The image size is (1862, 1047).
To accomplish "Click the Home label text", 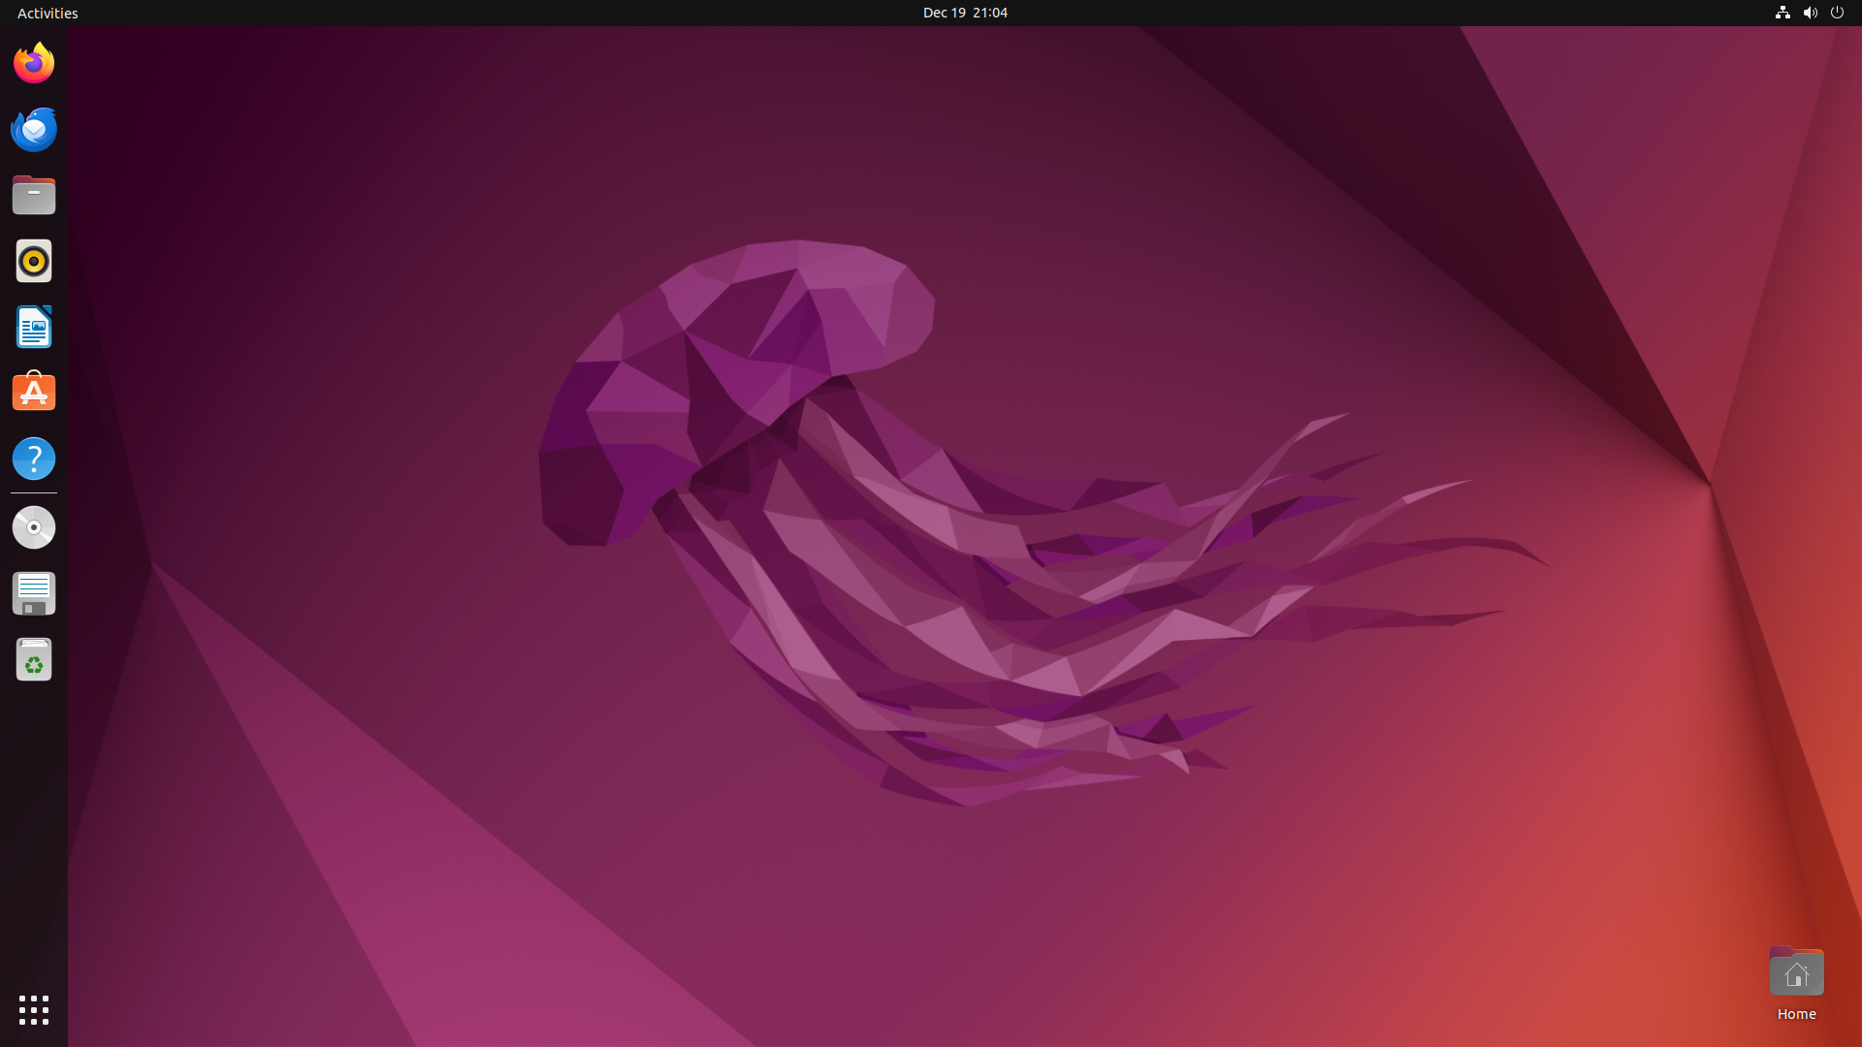I will pyautogui.click(x=1796, y=1014).
